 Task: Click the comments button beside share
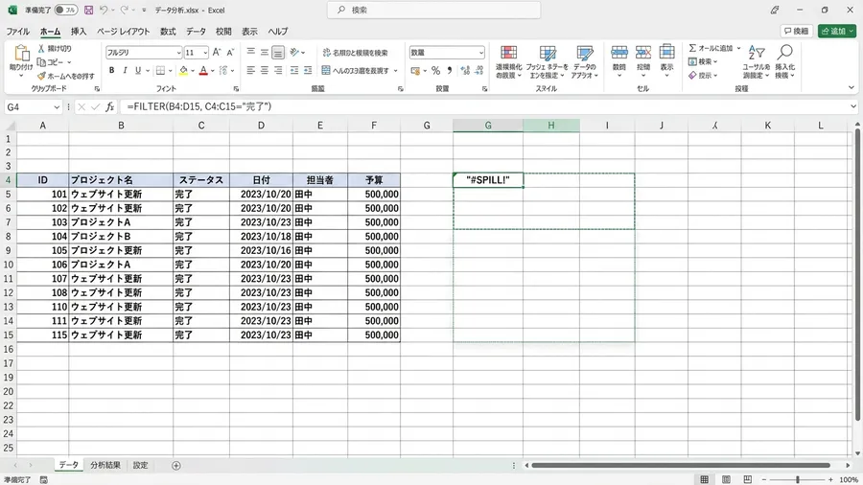click(x=797, y=32)
